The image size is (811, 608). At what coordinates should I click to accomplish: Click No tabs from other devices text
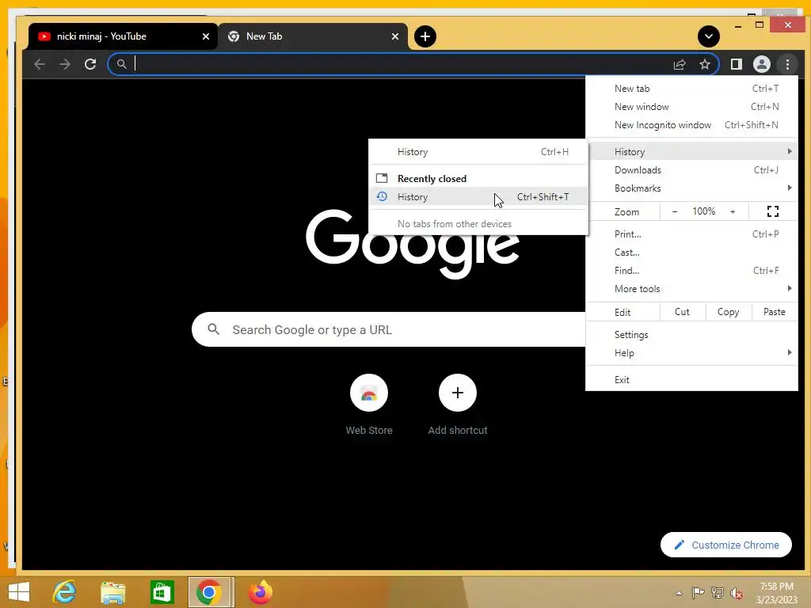[x=454, y=224]
